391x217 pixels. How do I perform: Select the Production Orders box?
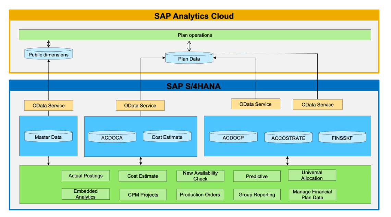[x=200, y=194]
